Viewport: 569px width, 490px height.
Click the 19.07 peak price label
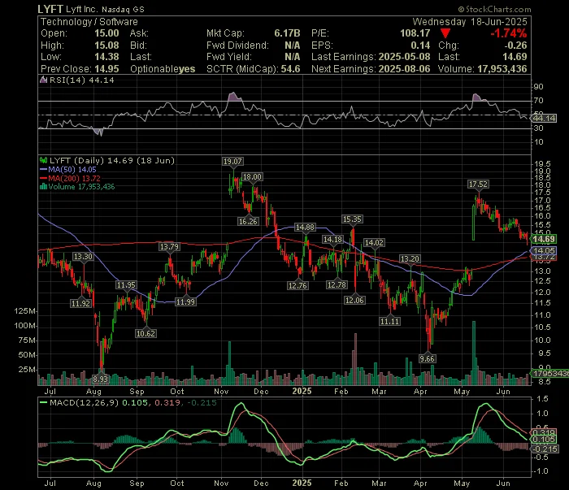coord(232,162)
